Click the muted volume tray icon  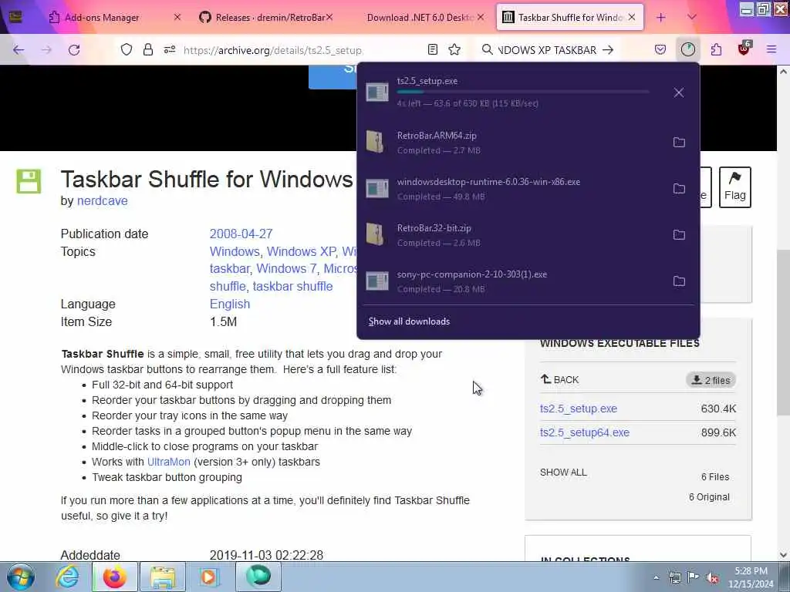pos(712,577)
